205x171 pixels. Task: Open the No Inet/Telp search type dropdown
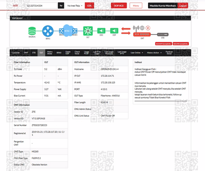pyautogui.click(x=75, y=6)
